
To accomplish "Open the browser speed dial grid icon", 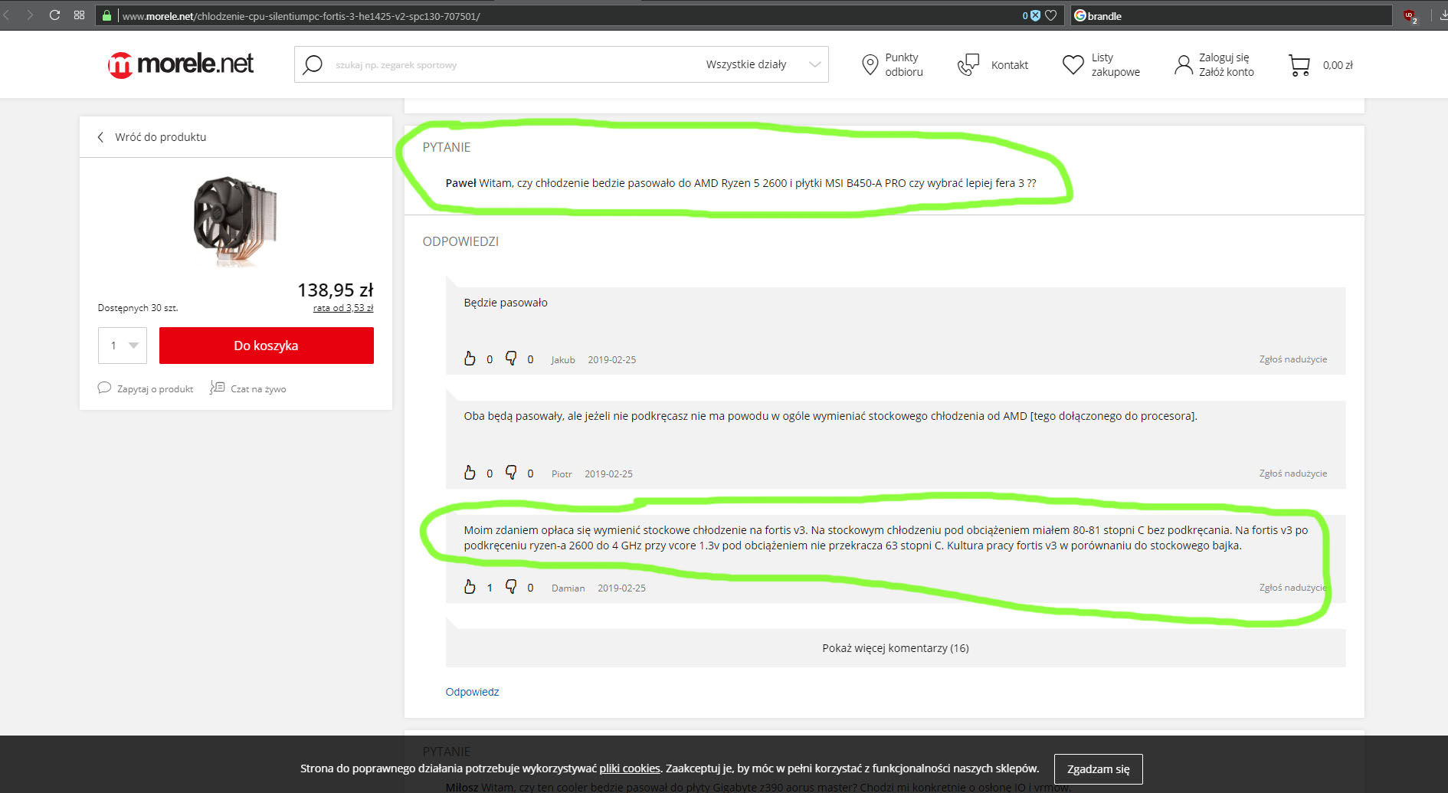I will (x=79, y=15).
